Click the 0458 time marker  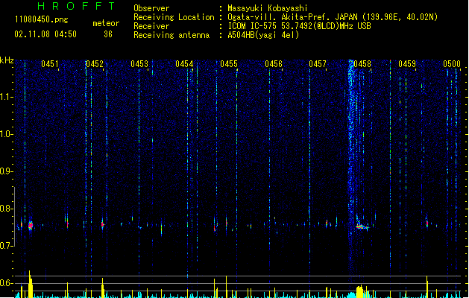point(362,64)
